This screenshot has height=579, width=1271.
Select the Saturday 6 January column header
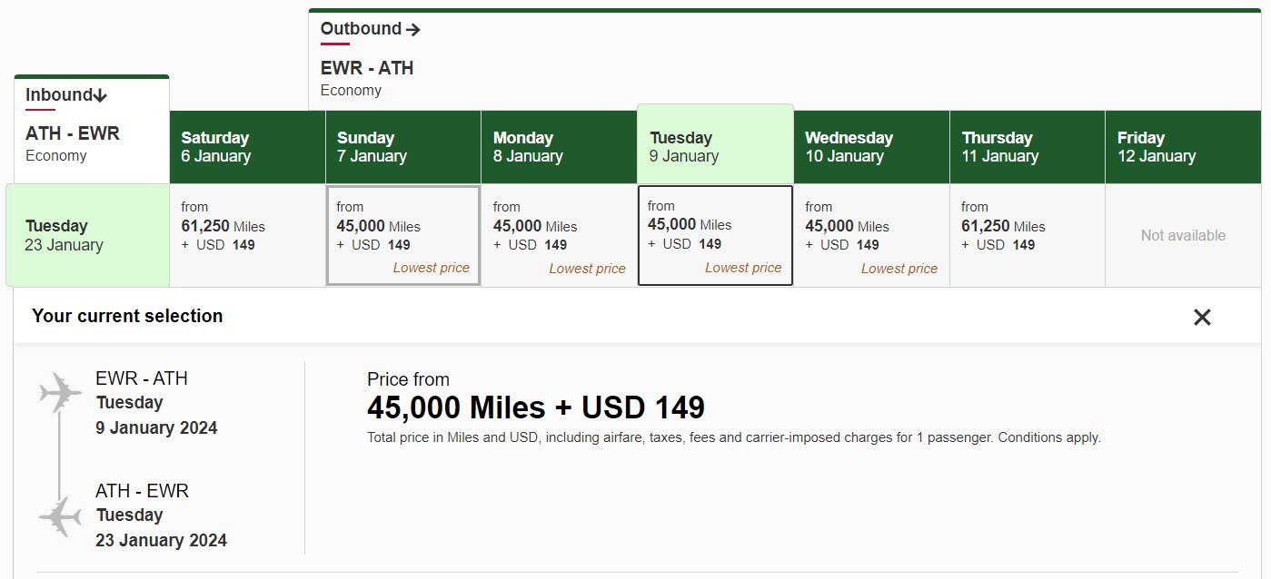(247, 147)
